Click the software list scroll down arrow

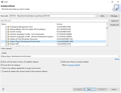107,45
